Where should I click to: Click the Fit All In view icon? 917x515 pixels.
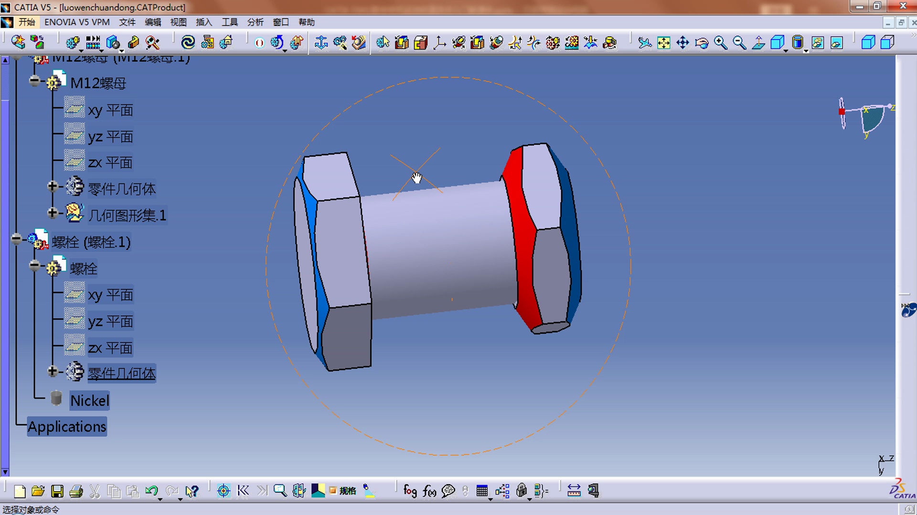pyautogui.click(x=663, y=42)
